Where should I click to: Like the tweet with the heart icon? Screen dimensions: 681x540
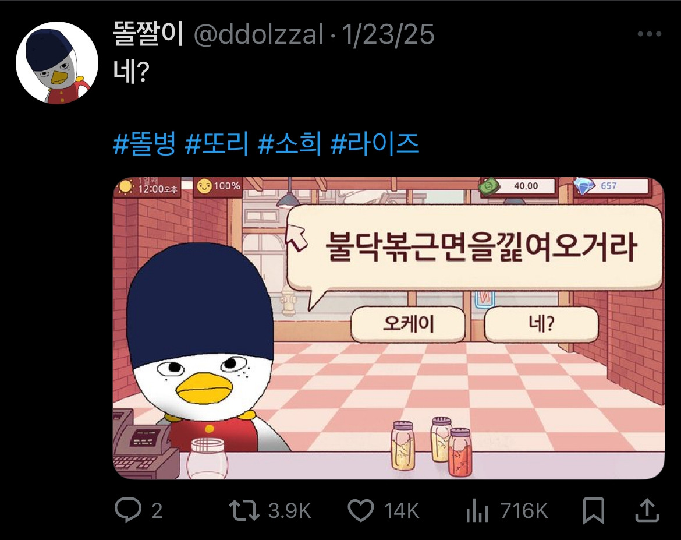pos(361,510)
